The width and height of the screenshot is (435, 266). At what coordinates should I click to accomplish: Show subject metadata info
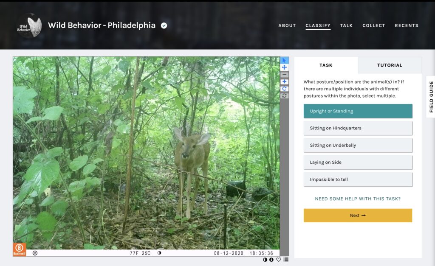pyautogui.click(x=271, y=260)
